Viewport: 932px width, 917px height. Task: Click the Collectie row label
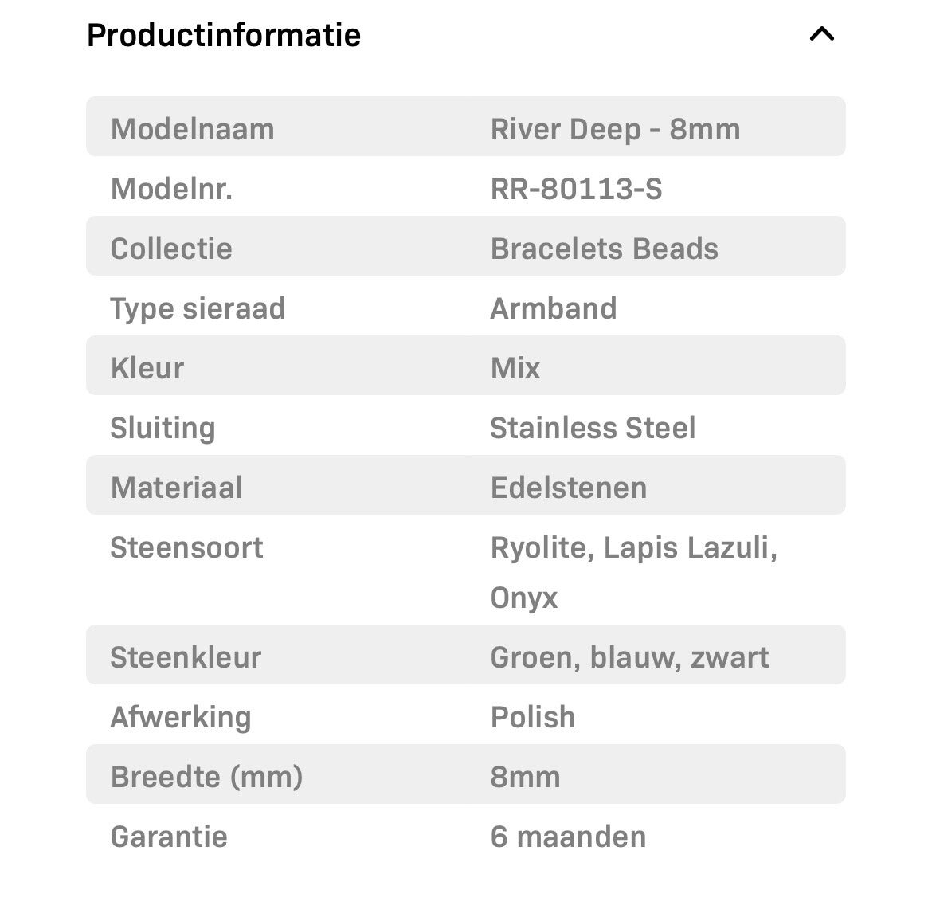(x=171, y=249)
